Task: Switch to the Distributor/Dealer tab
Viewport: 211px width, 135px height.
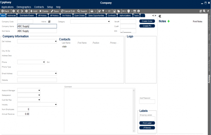Action: (27, 16)
